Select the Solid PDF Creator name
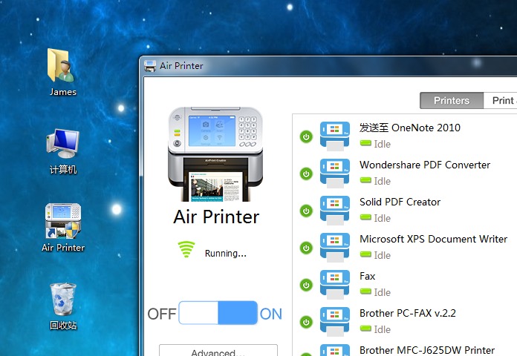 (400, 202)
